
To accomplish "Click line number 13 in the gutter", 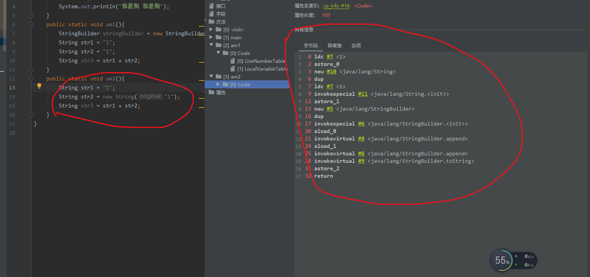I will click(11, 87).
